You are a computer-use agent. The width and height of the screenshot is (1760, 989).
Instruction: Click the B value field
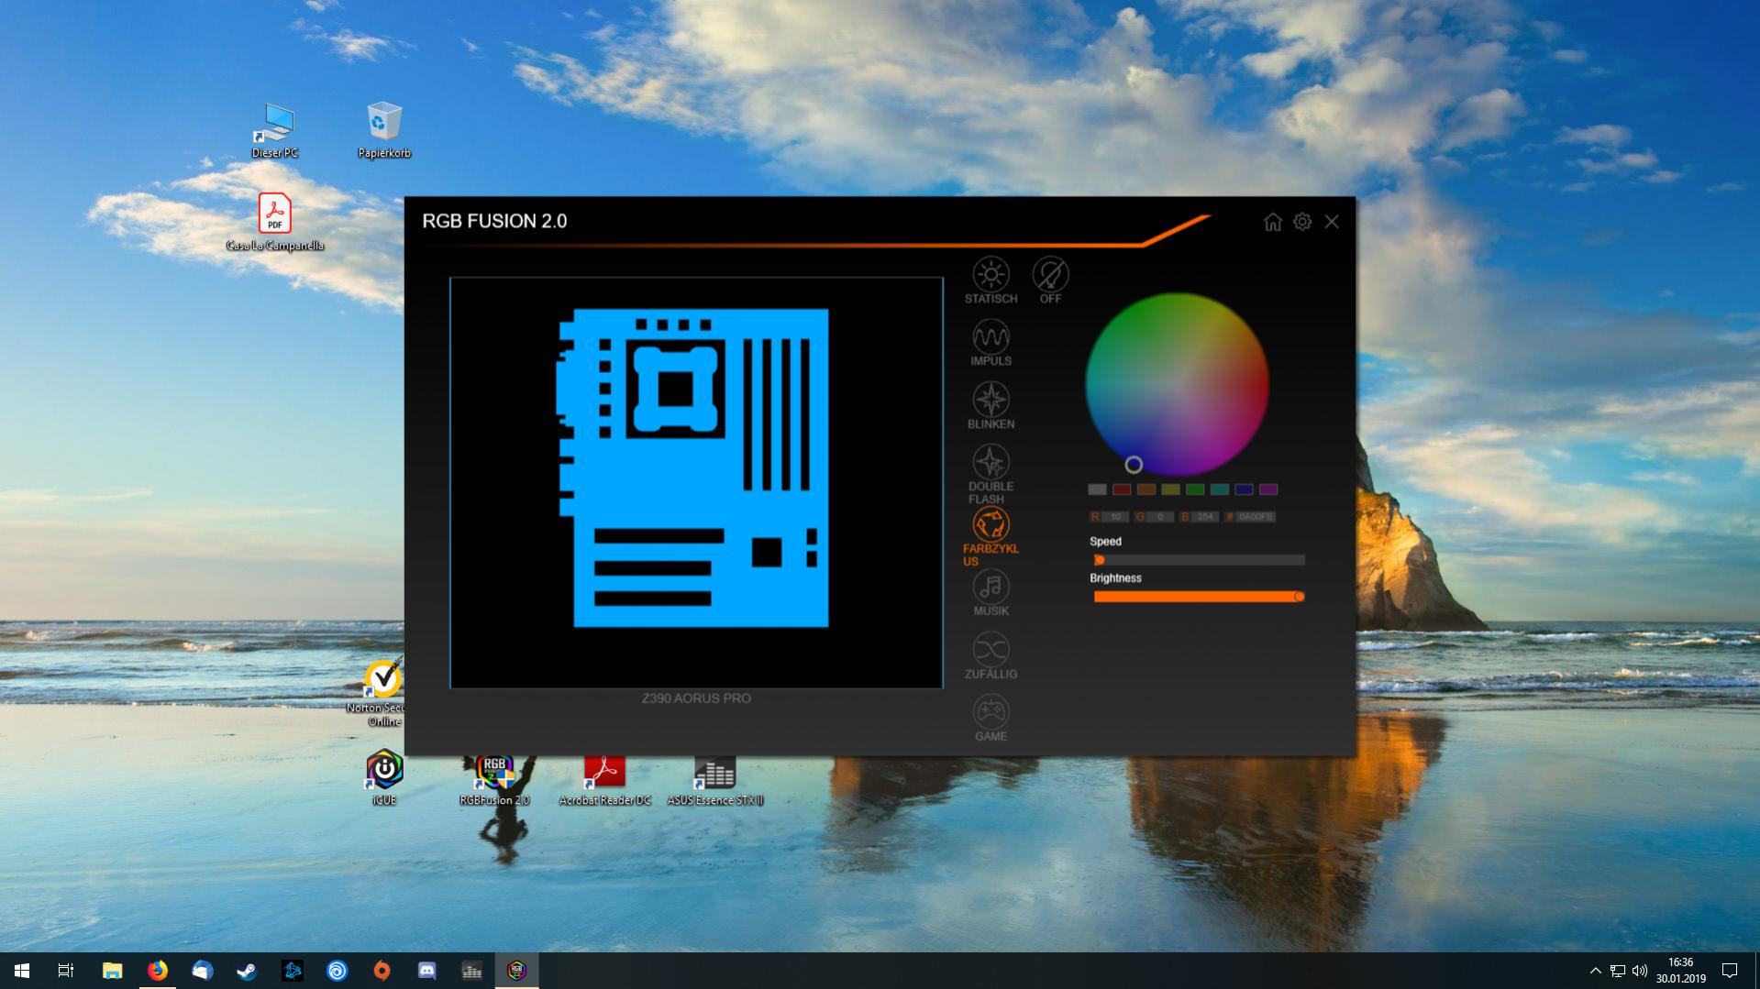coord(1205,517)
